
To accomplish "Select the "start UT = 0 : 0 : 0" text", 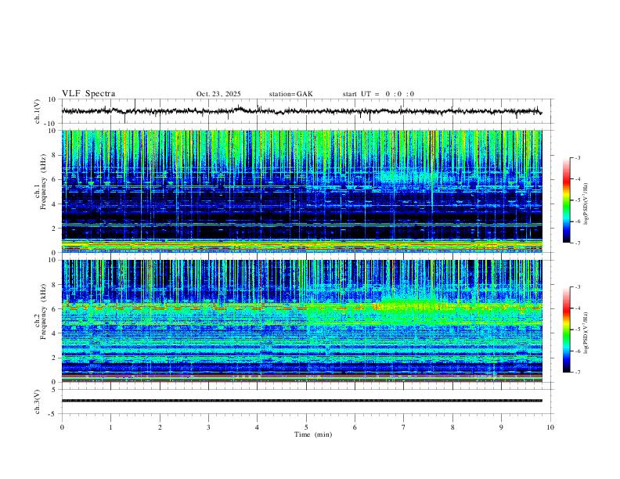I will click(378, 94).
